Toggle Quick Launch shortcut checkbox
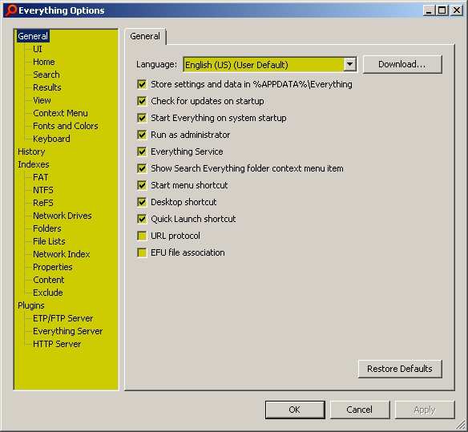468x432 pixels. [142, 219]
